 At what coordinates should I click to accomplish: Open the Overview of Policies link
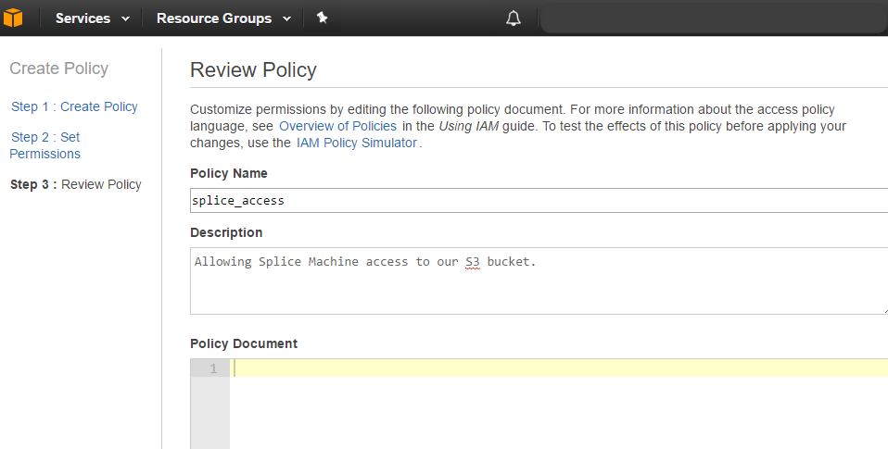pyautogui.click(x=337, y=126)
